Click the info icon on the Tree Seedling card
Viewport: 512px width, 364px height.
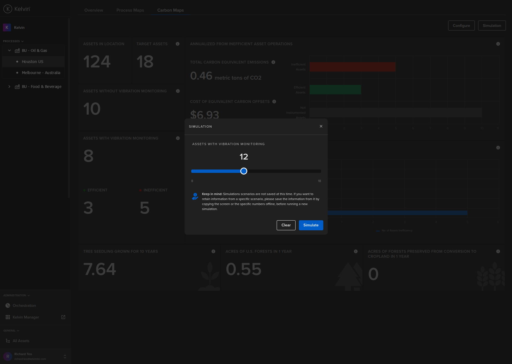coord(213,251)
